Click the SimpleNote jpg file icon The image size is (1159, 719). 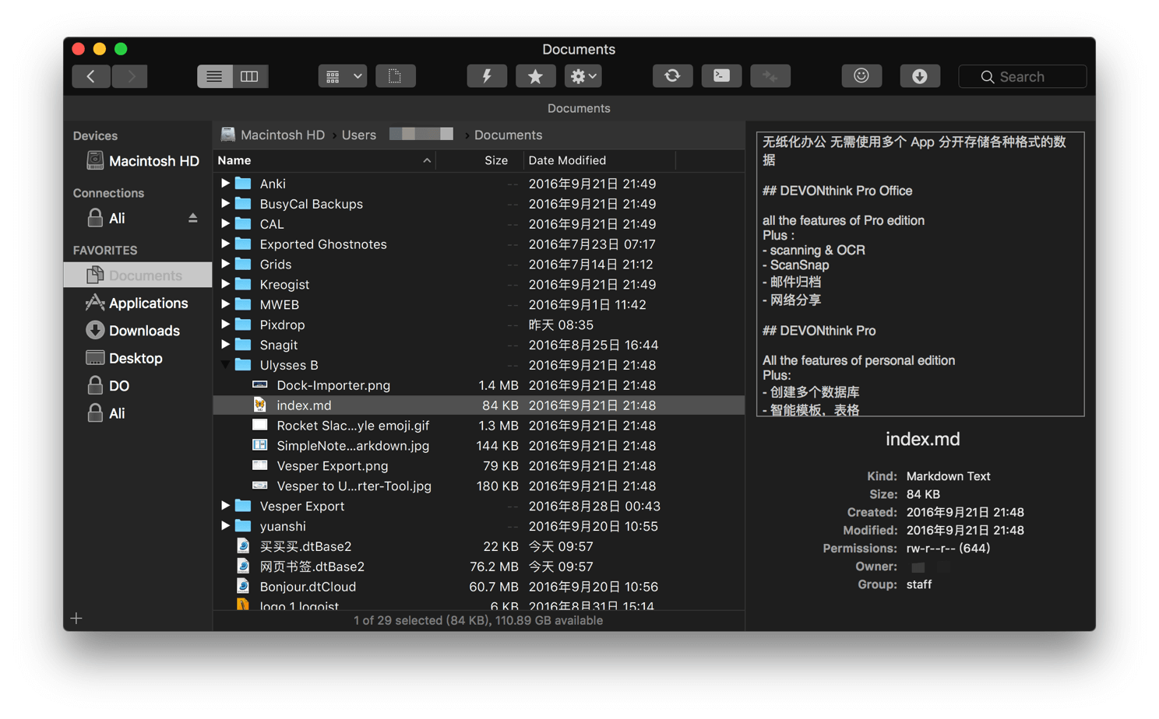tap(260, 445)
